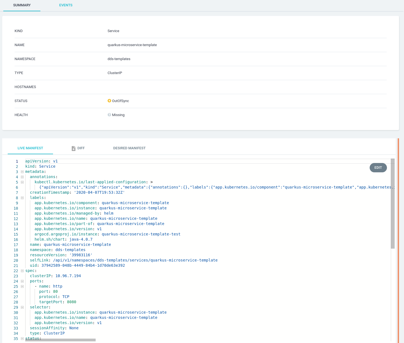Open the DIFF tab
This screenshot has width=404, height=343.
78,148
